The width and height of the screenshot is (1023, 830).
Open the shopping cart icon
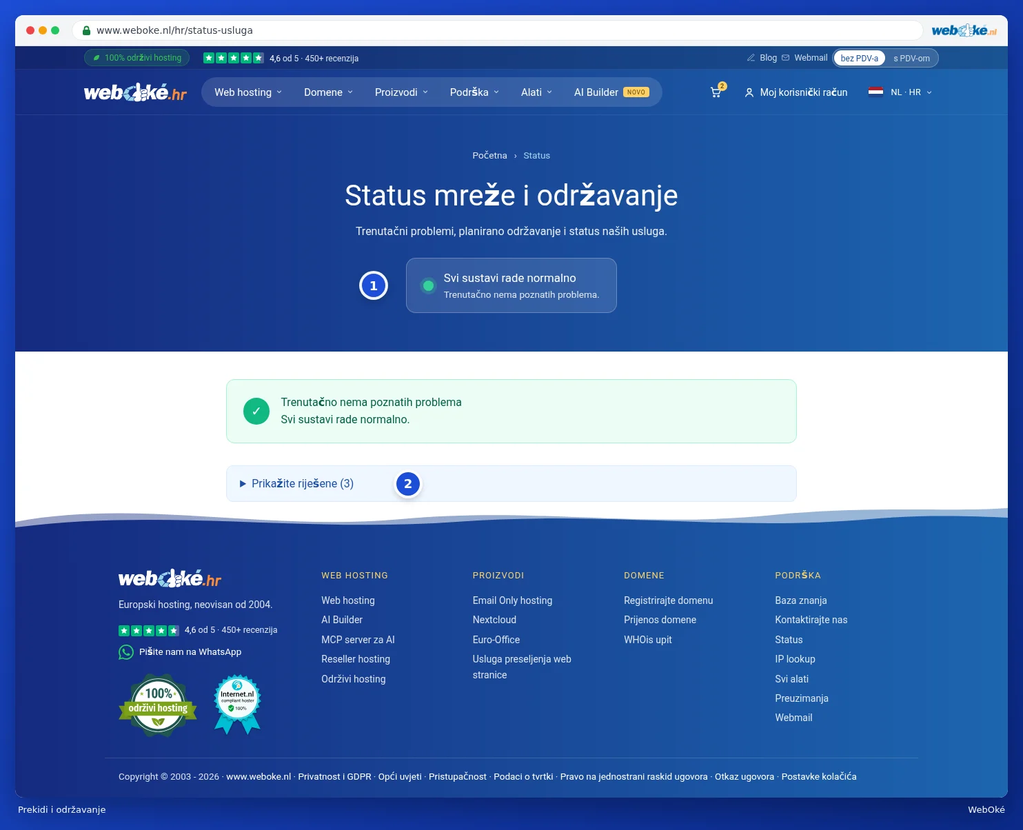coord(717,92)
